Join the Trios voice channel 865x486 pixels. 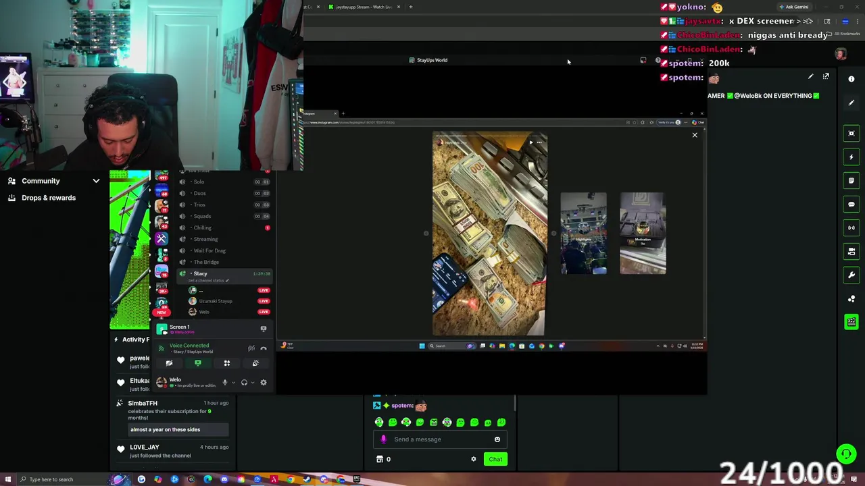point(223,205)
